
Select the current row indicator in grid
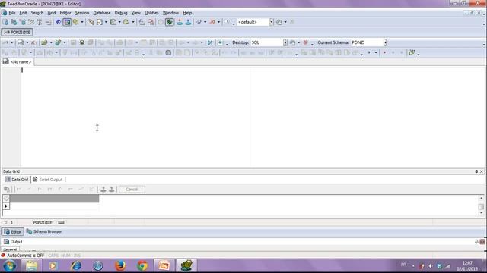pos(6,206)
